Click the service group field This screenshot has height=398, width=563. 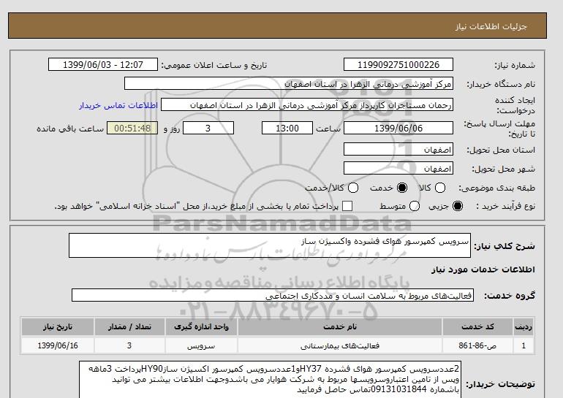click(x=273, y=296)
